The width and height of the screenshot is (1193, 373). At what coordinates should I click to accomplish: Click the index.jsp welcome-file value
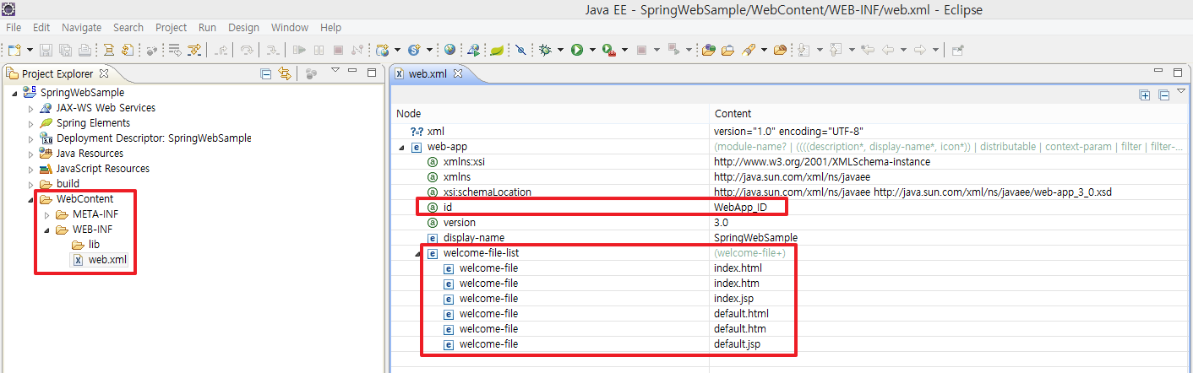(x=733, y=299)
